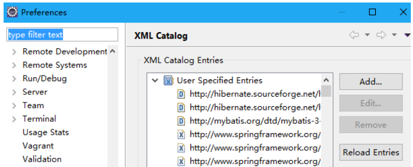Click the catalog entries scroll up arrow
The height and width of the screenshot is (167, 413).
[326, 80]
